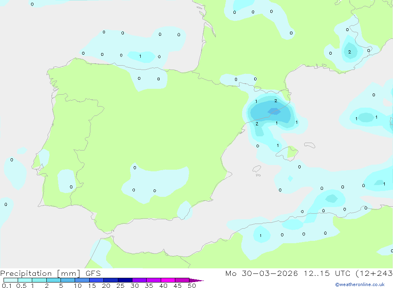Viewport: 393px width, 288px height.
Task: Click the legend tick label "15"
Action: click(92, 286)
